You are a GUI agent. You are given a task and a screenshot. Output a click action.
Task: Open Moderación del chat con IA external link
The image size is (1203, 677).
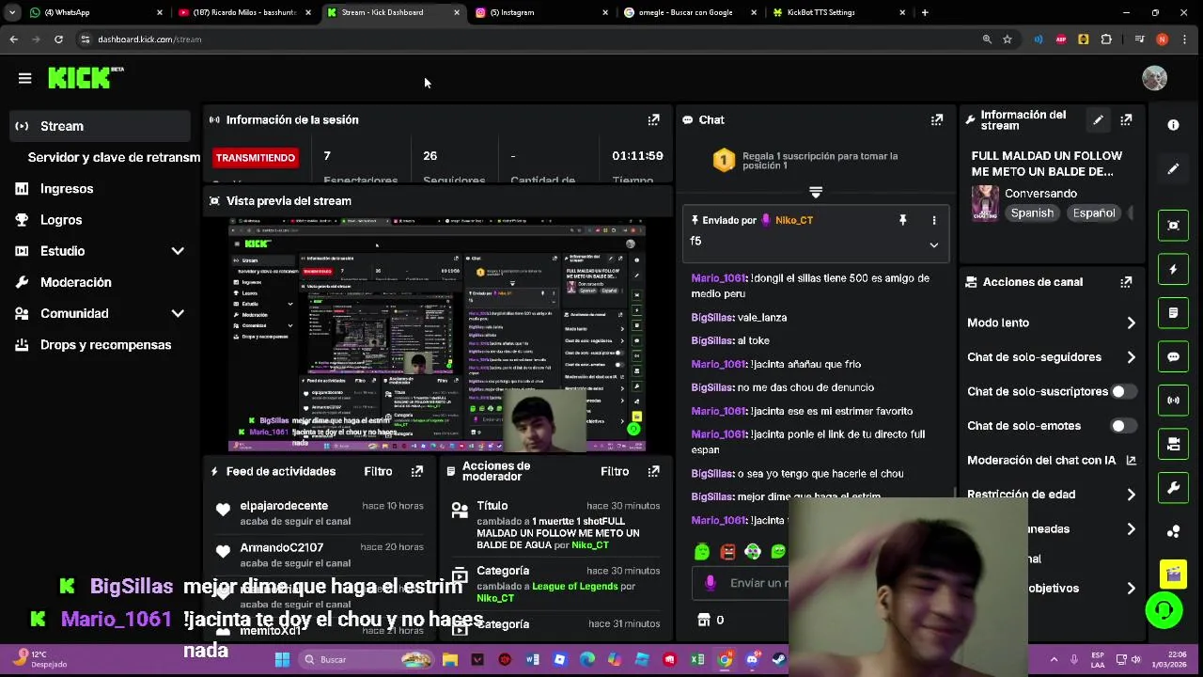point(1131,460)
